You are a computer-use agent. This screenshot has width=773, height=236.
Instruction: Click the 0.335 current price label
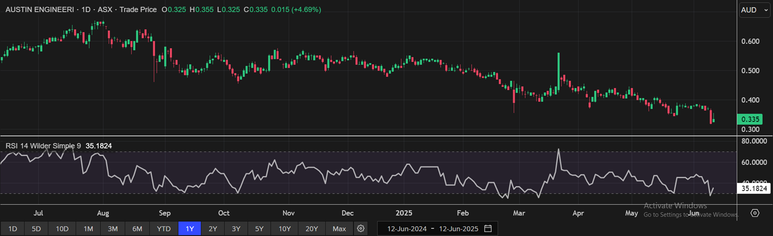755,120
